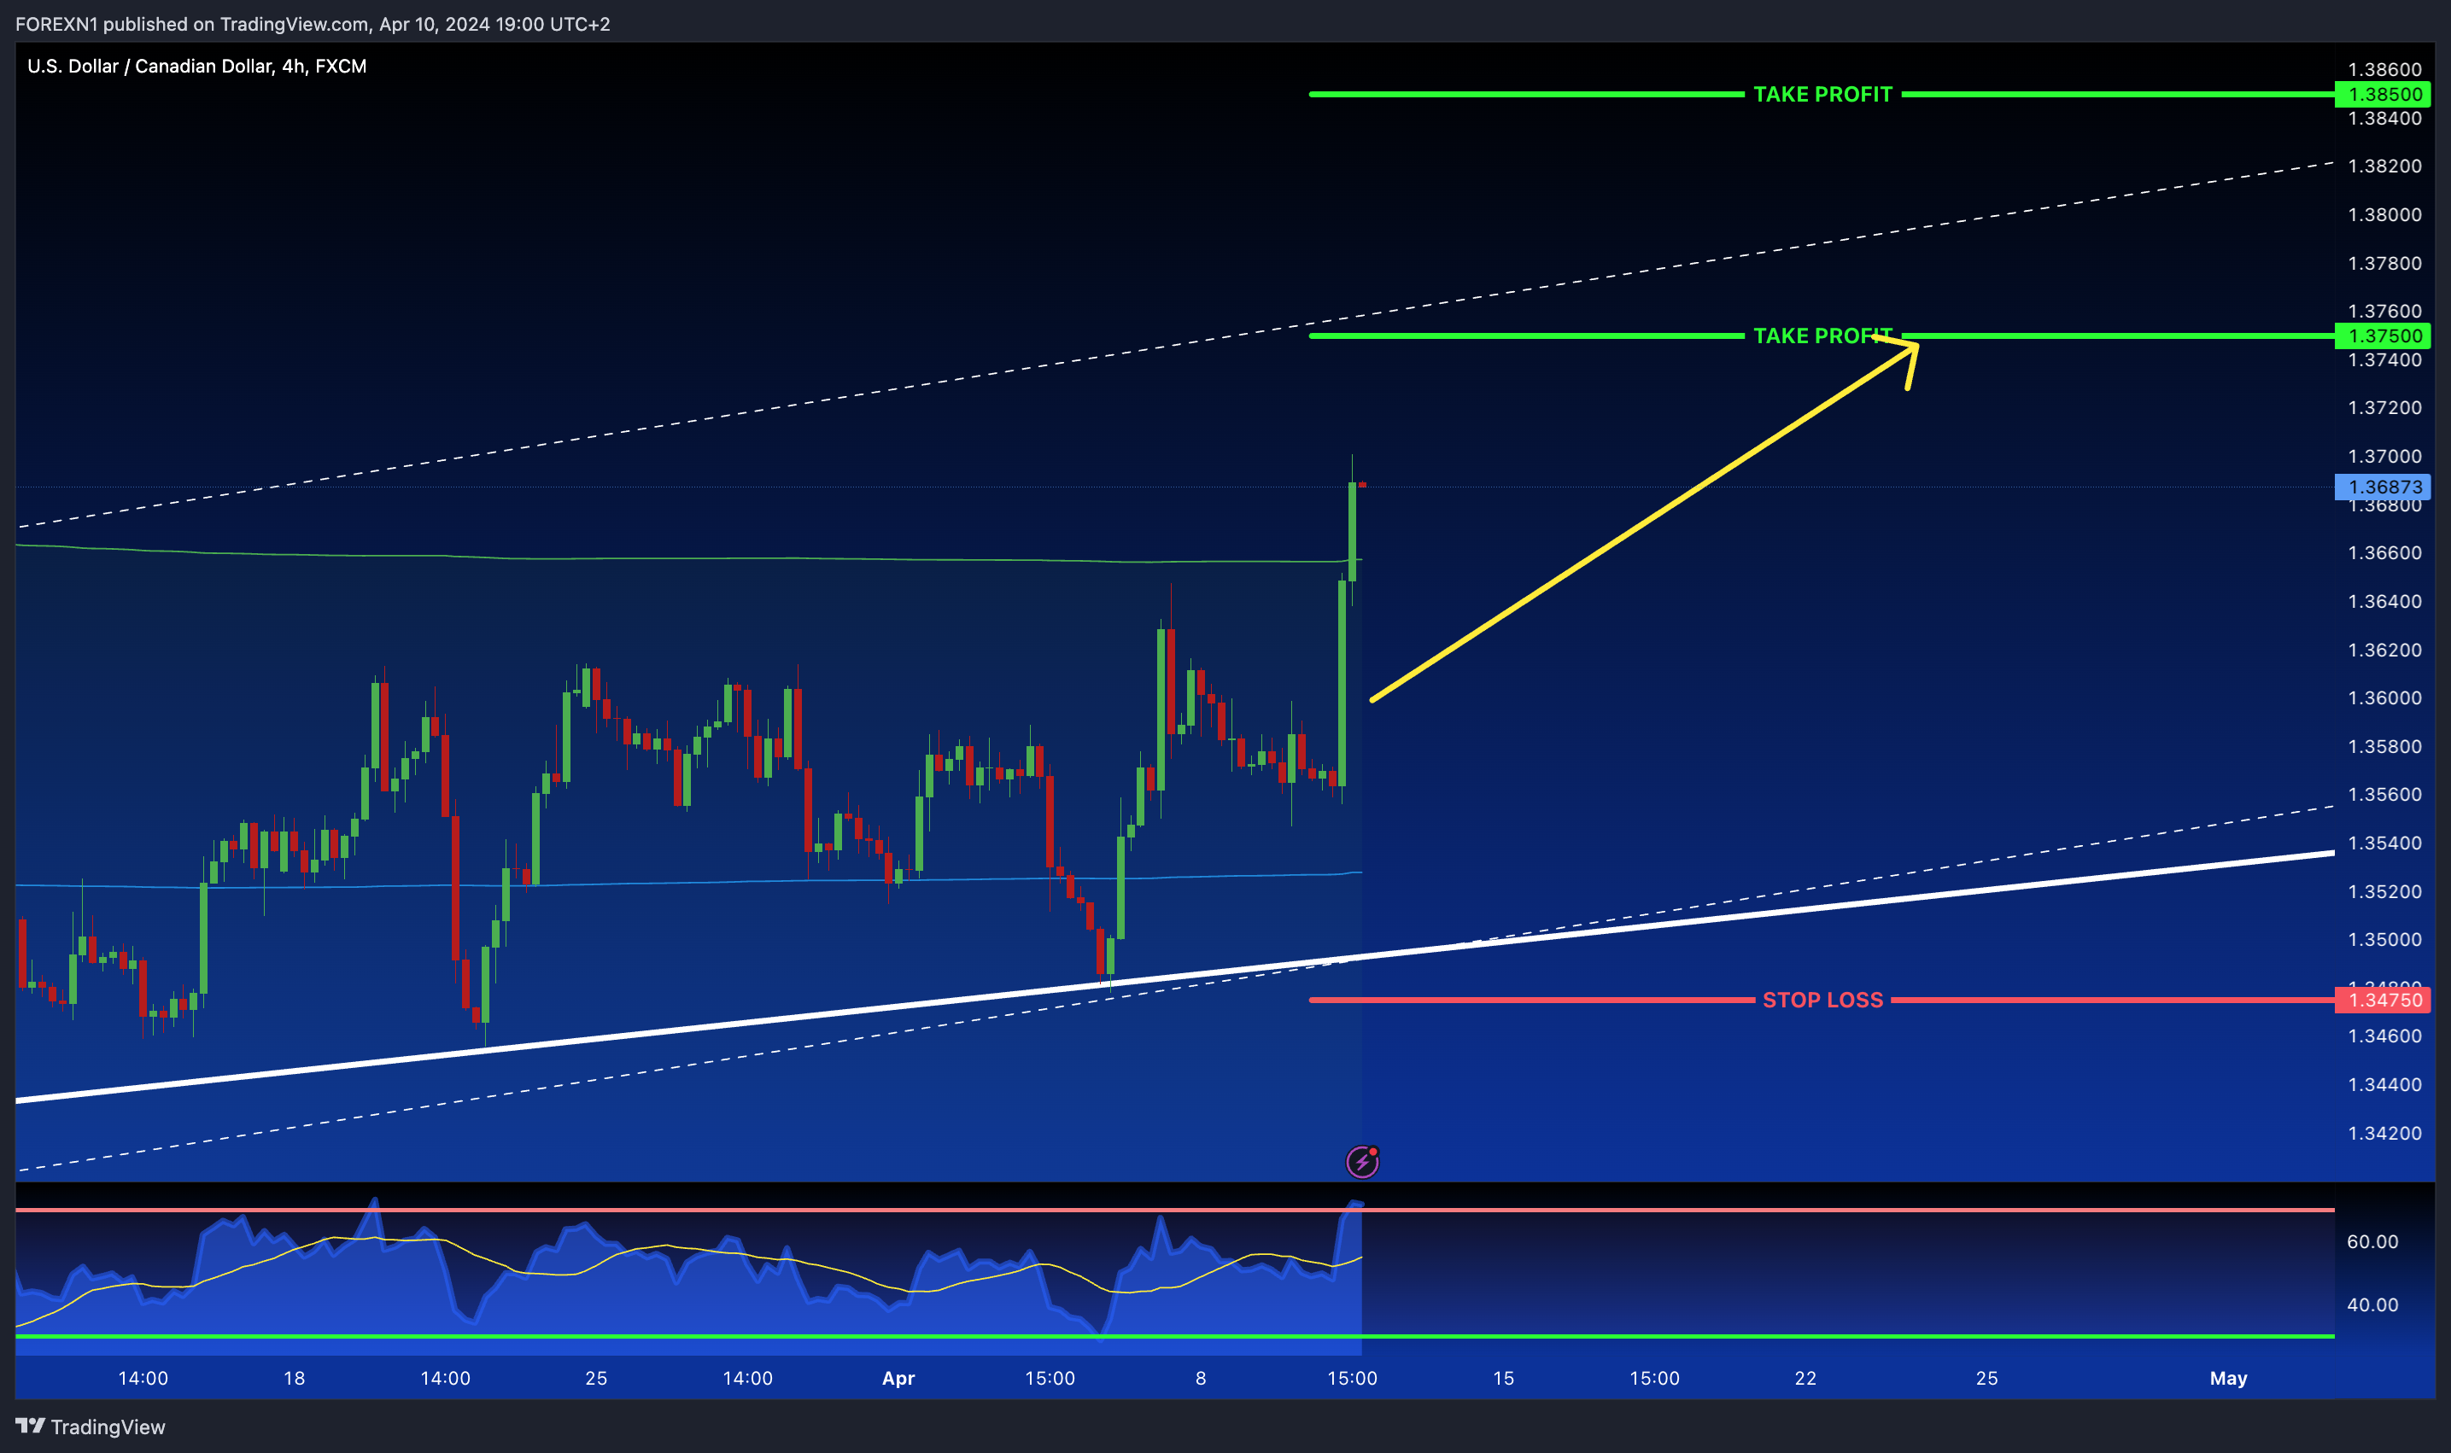Image resolution: width=2451 pixels, height=1453 pixels.
Task: Select the upper TAKE PROFIT text label
Action: tap(1822, 94)
